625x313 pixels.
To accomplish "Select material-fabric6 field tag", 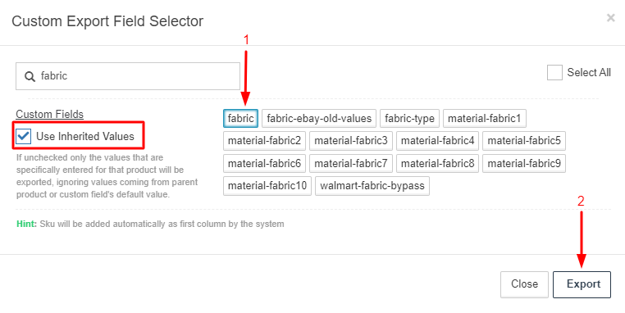I will click(x=264, y=163).
